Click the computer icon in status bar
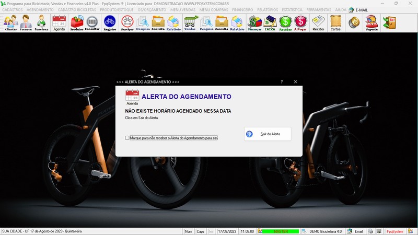The width and height of the screenshot is (418, 235). click(379, 231)
